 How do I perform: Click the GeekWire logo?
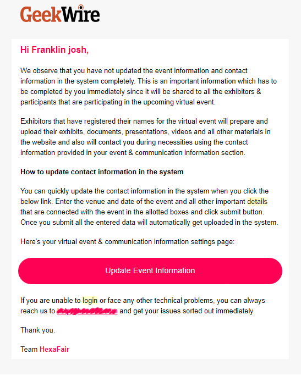60,14
